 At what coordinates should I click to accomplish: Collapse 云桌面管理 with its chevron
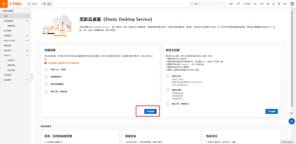pos(27,21)
